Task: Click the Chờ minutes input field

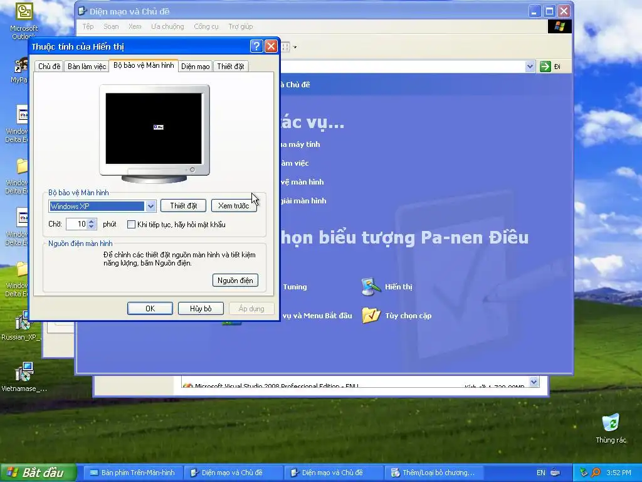Action: coord(77,224)
